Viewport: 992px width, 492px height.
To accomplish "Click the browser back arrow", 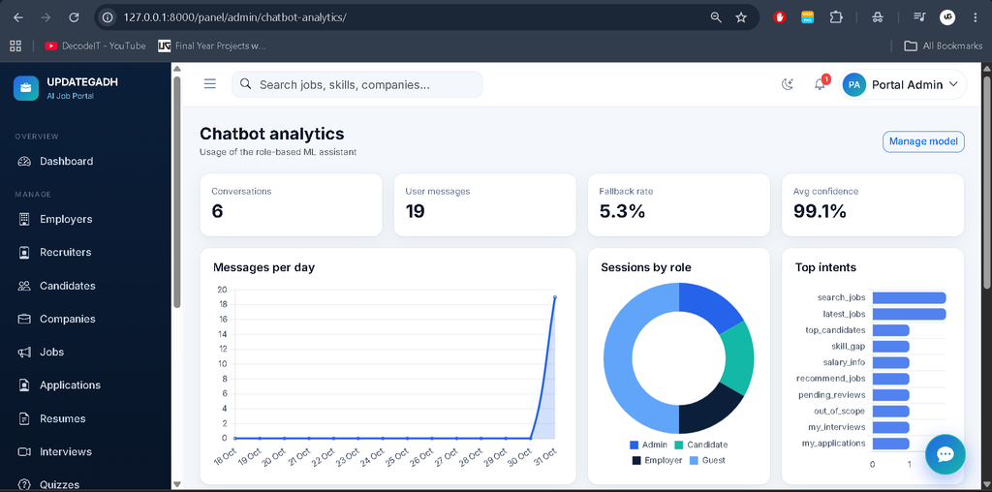I will (x=18, y=17).
